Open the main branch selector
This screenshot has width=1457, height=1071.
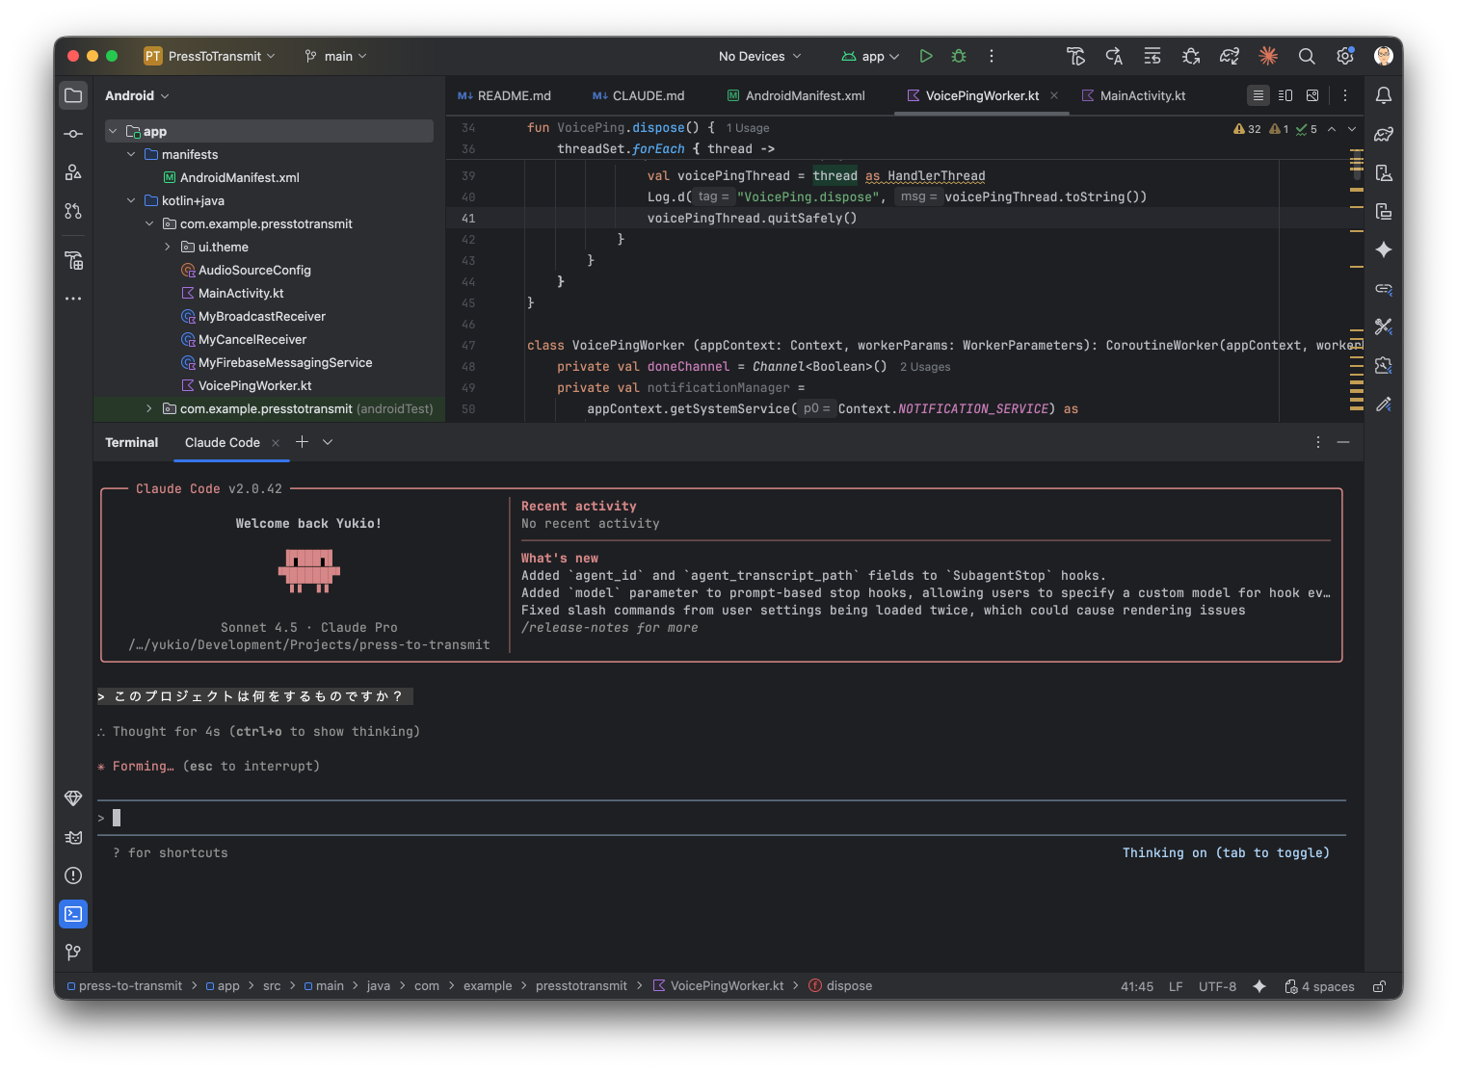click(335, 56)
